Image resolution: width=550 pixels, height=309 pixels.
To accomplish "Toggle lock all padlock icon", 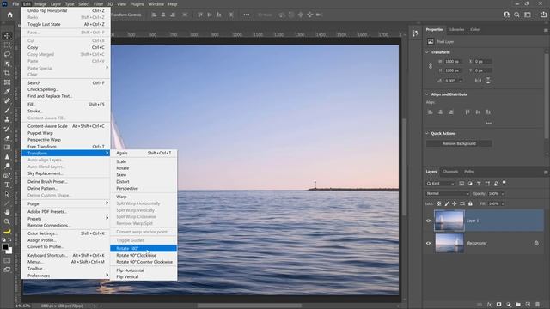I will coord(470,203).
